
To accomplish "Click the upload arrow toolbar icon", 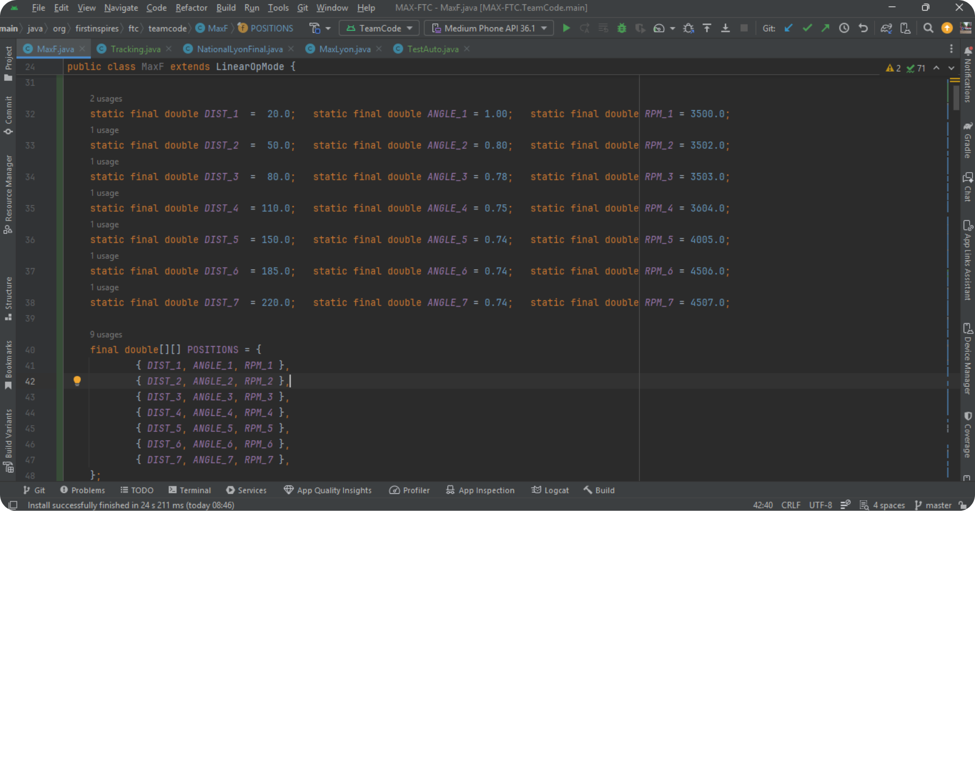I will [707, 28].
